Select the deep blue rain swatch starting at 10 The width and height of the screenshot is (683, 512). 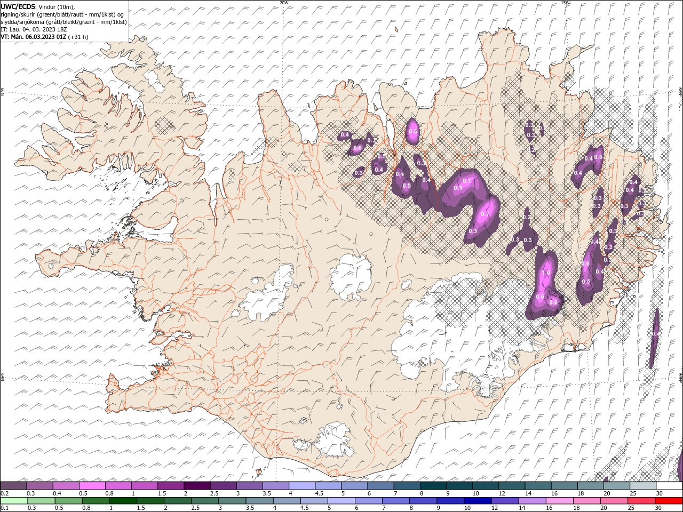[477, 501]
